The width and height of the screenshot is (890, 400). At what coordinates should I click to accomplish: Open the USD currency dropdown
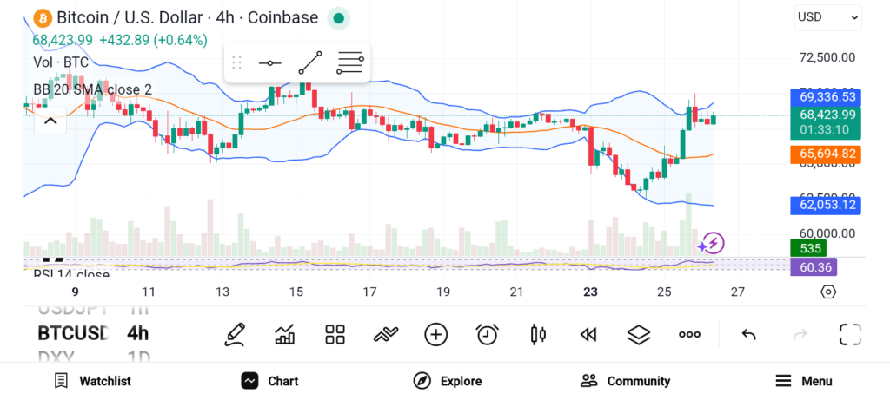tap(827, 16)
